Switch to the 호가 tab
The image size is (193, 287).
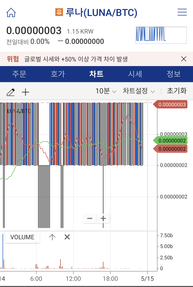coord(58,74)
